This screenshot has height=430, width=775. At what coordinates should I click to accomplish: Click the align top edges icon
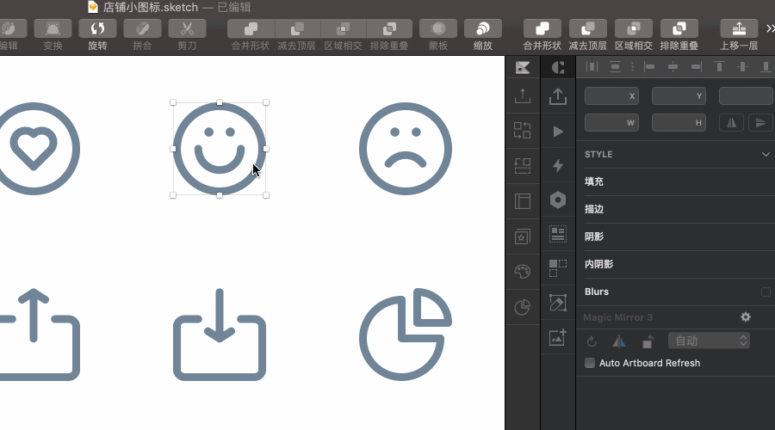pyautogui.click(x=719, y=66)
